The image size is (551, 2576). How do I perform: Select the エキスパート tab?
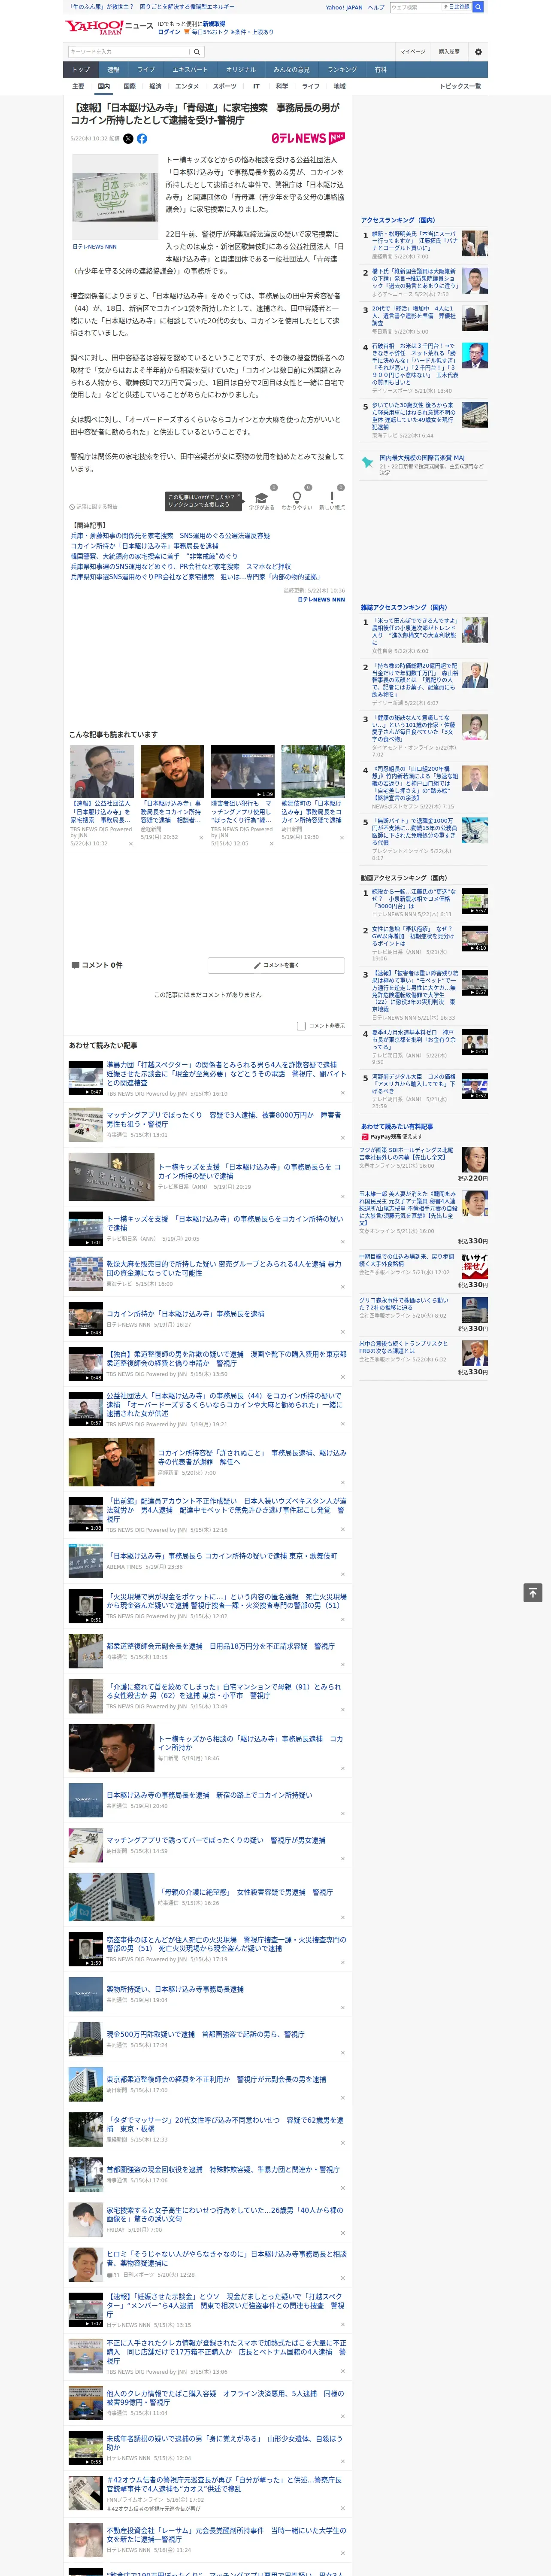coord(190,70)
